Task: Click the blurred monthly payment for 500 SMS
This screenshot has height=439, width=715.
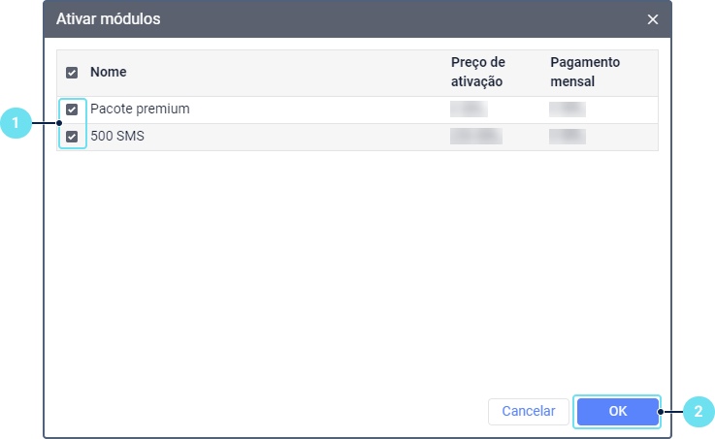Action: (568, 137)
